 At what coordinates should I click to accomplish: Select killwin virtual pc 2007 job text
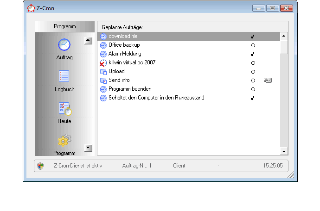[132, 62]
